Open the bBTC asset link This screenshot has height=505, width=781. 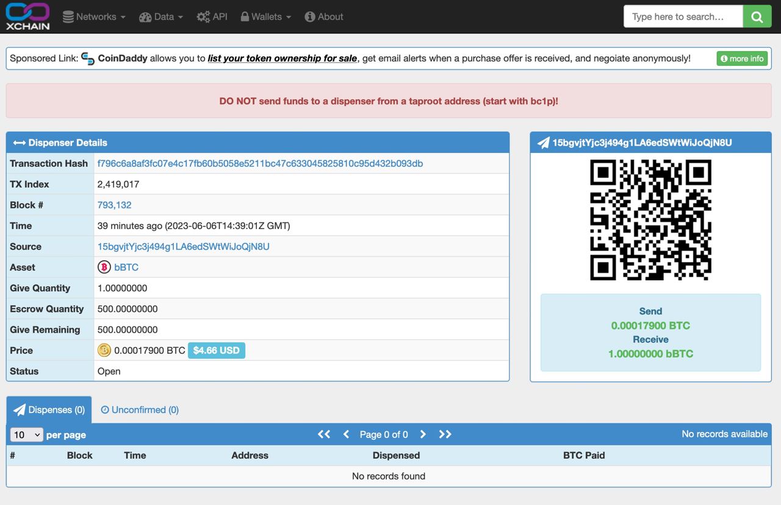point(126,267)
